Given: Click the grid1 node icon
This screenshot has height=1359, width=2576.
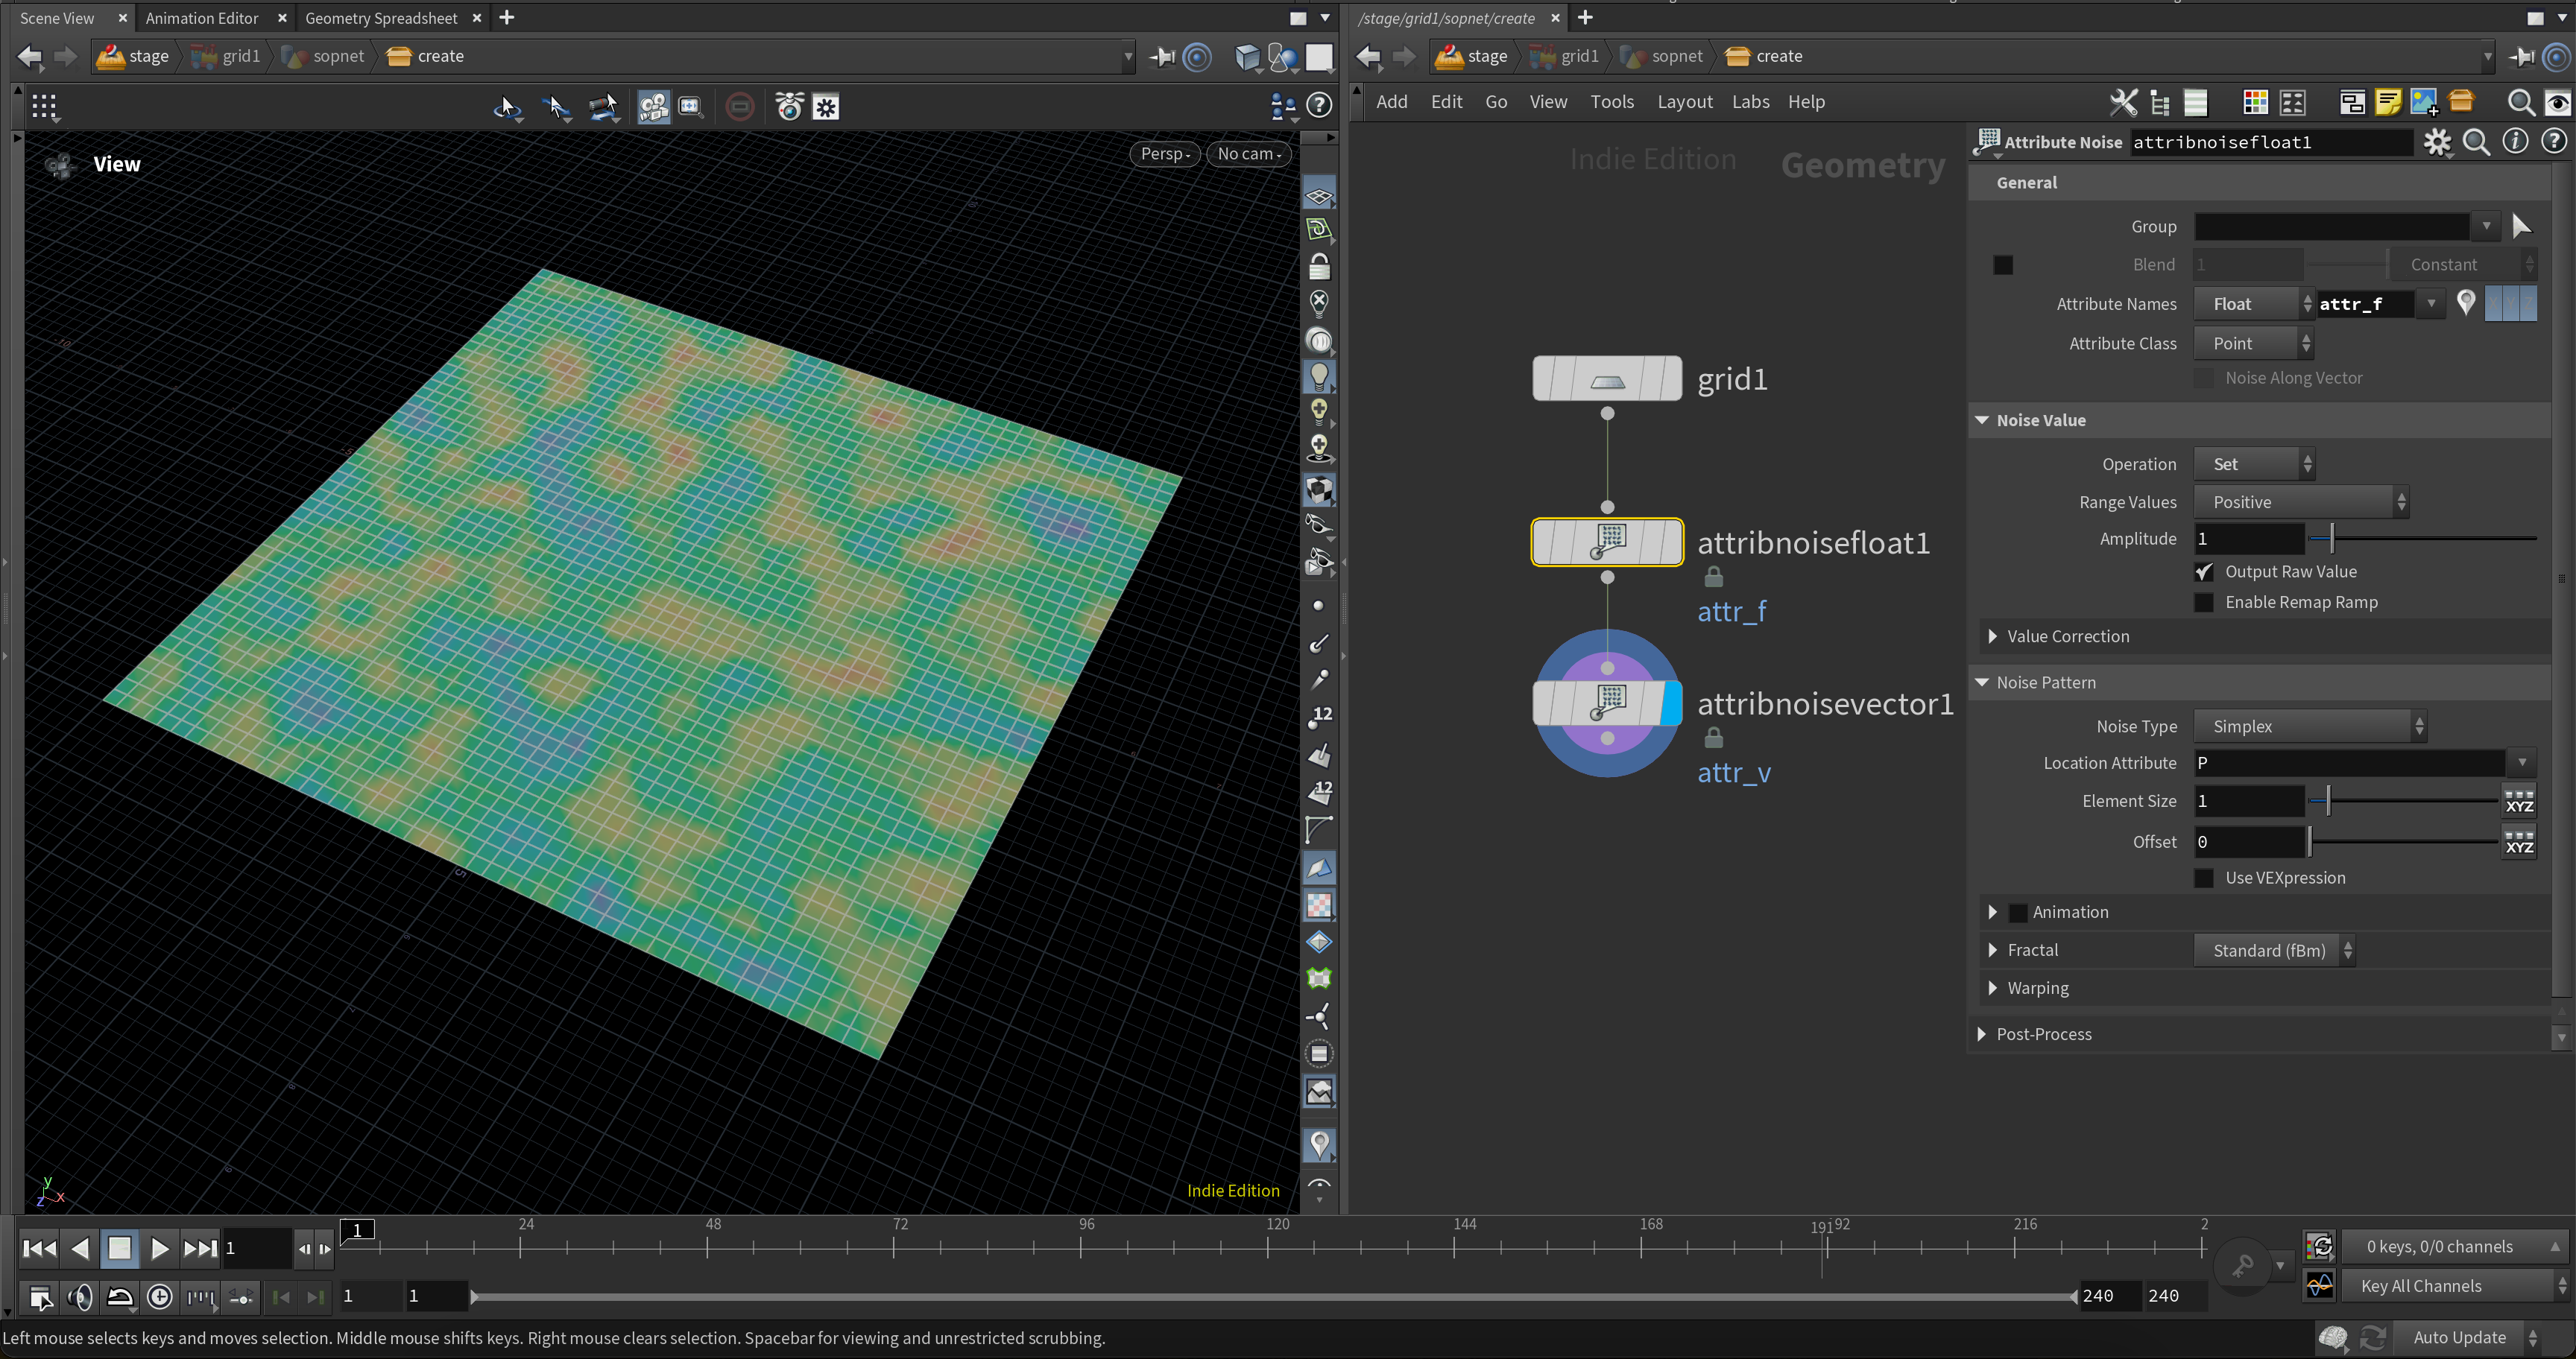Looking at the screenshot, I should [x=1606, y=380].
